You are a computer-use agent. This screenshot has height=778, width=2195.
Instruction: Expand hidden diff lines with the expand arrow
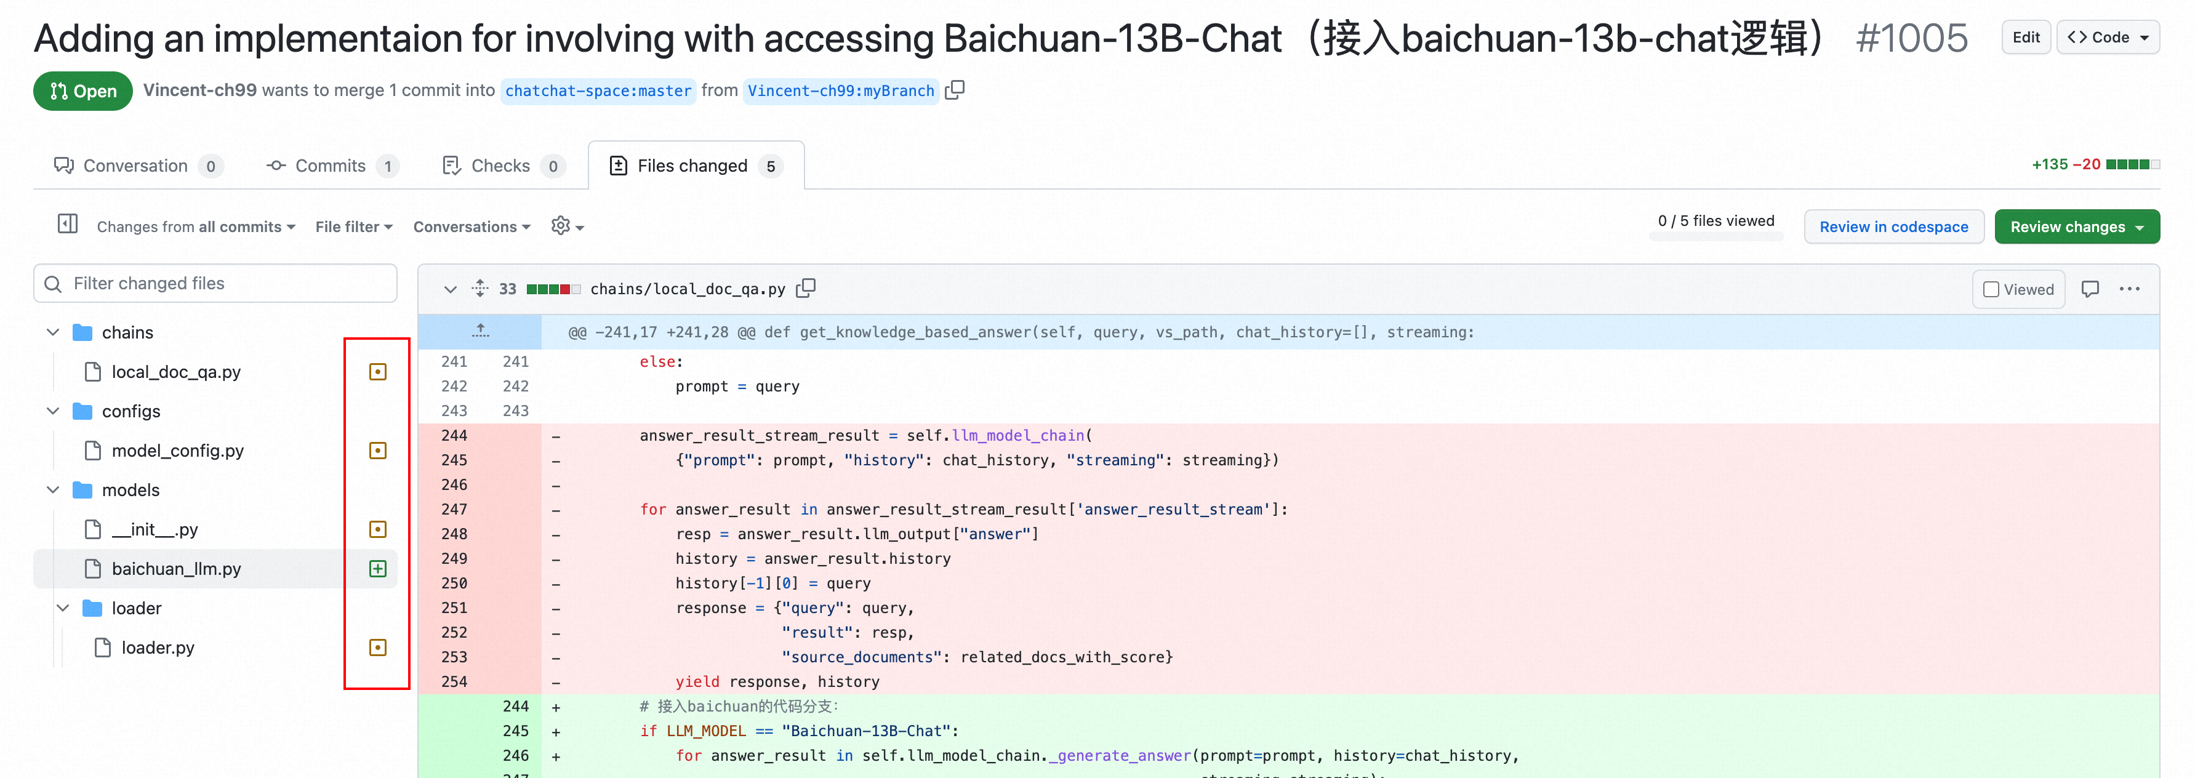coord(480,332)
